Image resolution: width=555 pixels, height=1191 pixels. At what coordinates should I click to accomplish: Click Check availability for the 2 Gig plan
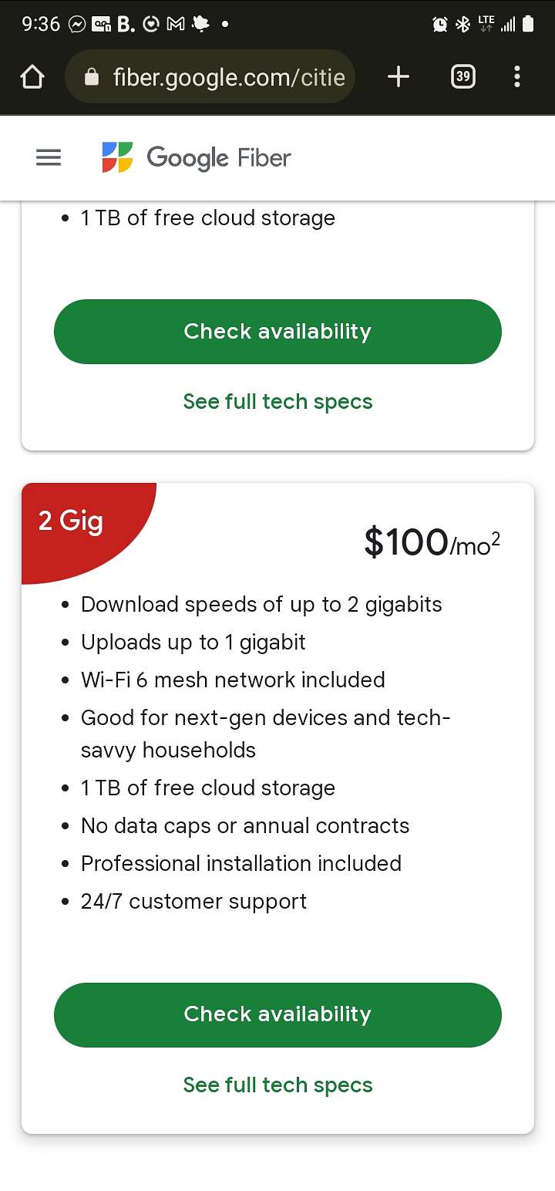click(x=277, y=1014)
